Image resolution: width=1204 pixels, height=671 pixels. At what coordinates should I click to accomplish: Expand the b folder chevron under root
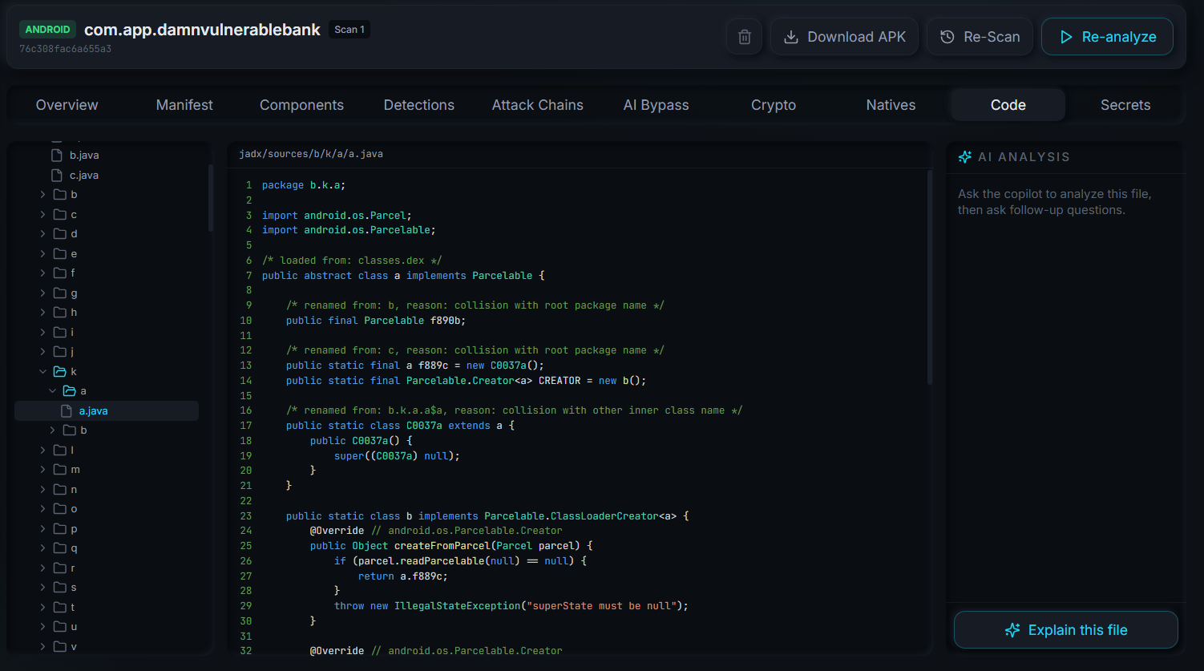pyautogui.click(x=42, y=195)
